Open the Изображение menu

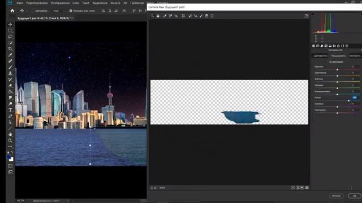click(x=61, y=3)
